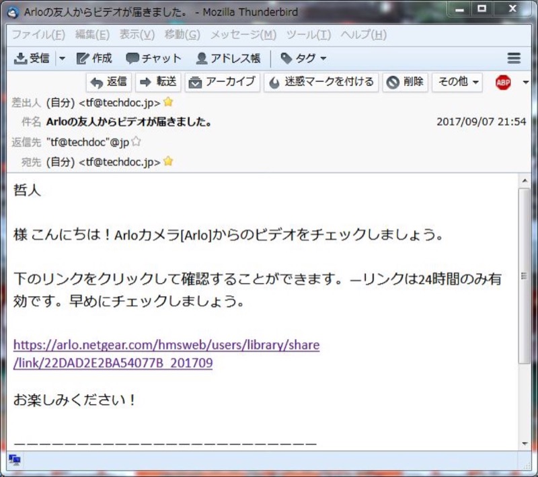Click the Adblock Plus ABP icon
The width and height of the screenshot is (538, 477).
pyautogui.click(x=503, y=82)
